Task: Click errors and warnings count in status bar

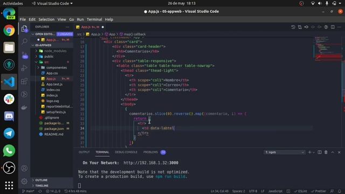Action: 53,191
